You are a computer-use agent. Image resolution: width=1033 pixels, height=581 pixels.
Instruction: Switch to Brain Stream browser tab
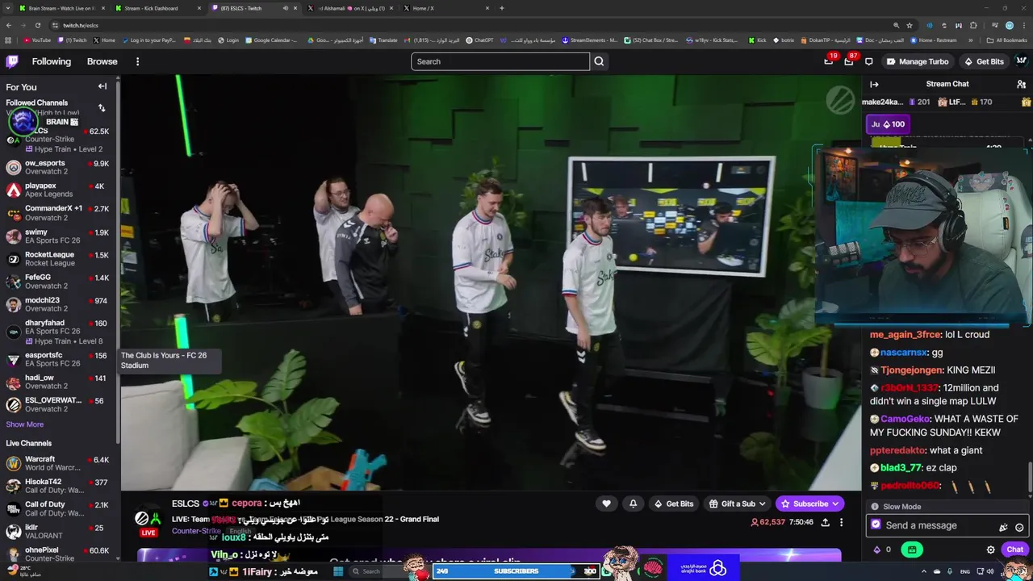pyautogui.click(x=61, y=8)
